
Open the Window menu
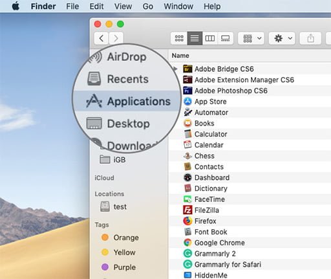(x=178, y=6)
